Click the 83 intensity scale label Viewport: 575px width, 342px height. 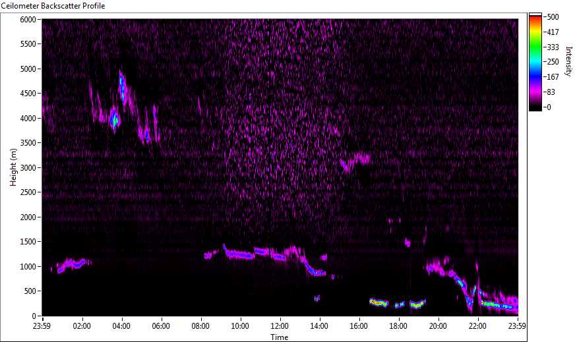[x=551, y=92]
